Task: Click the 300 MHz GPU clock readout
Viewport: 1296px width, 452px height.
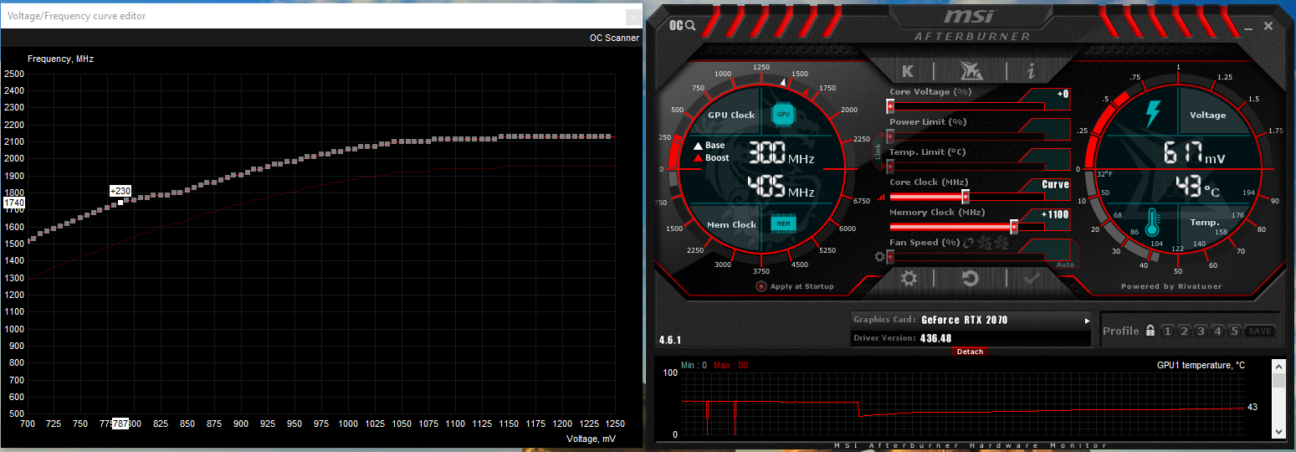Action: [781, 154]
